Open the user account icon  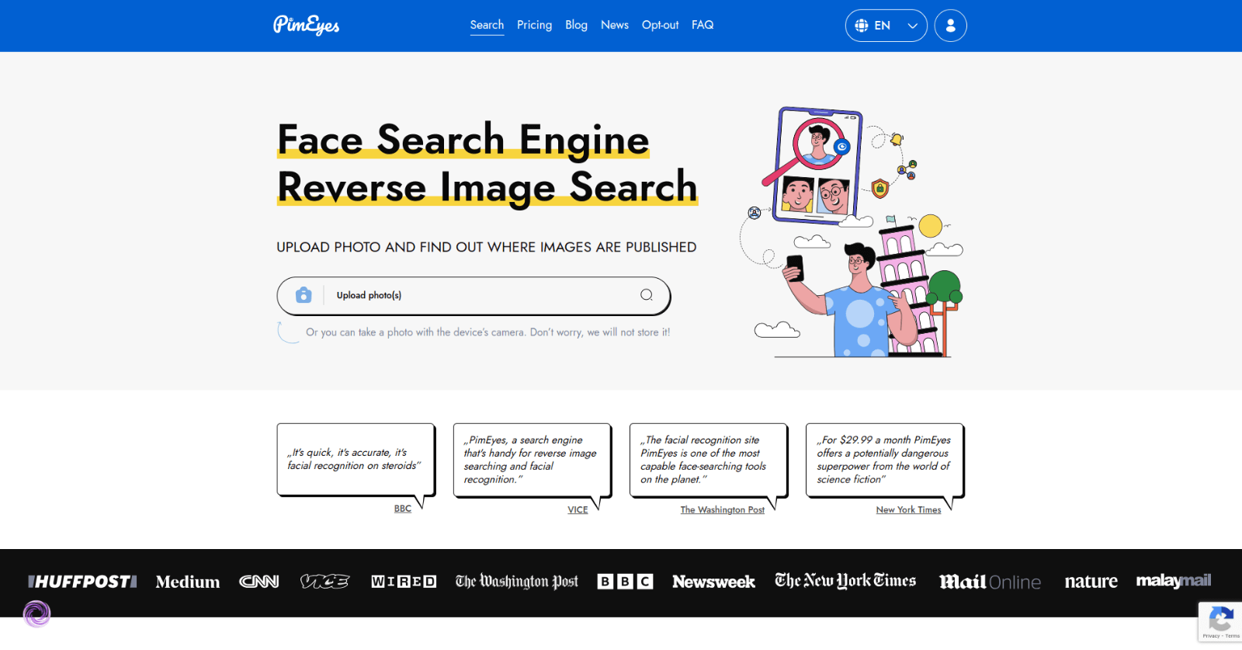(x=950, y=26)
